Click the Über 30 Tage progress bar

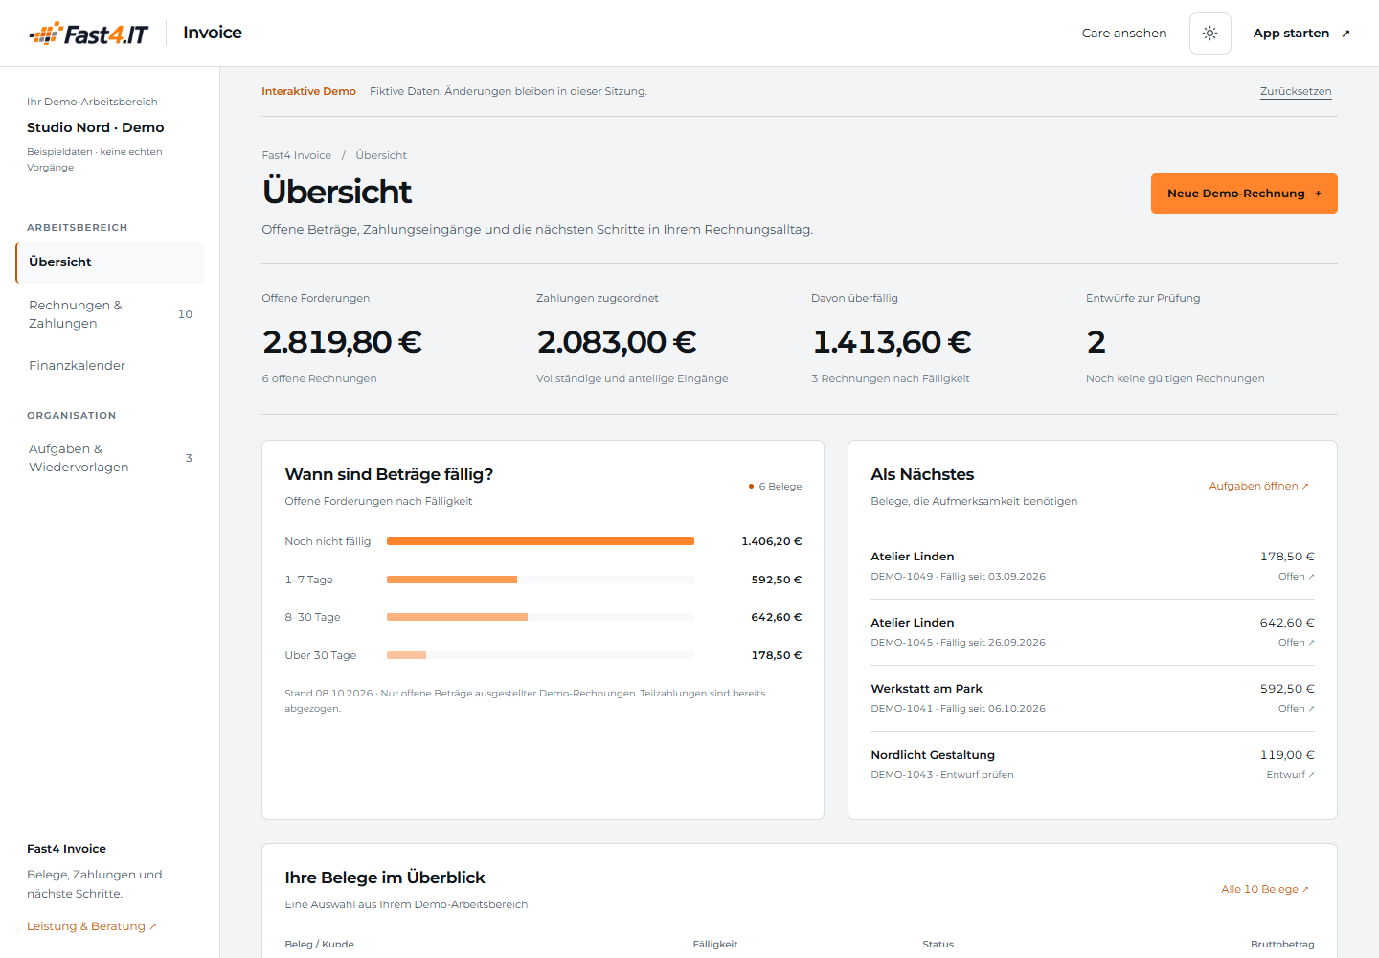tap(540, 655)
